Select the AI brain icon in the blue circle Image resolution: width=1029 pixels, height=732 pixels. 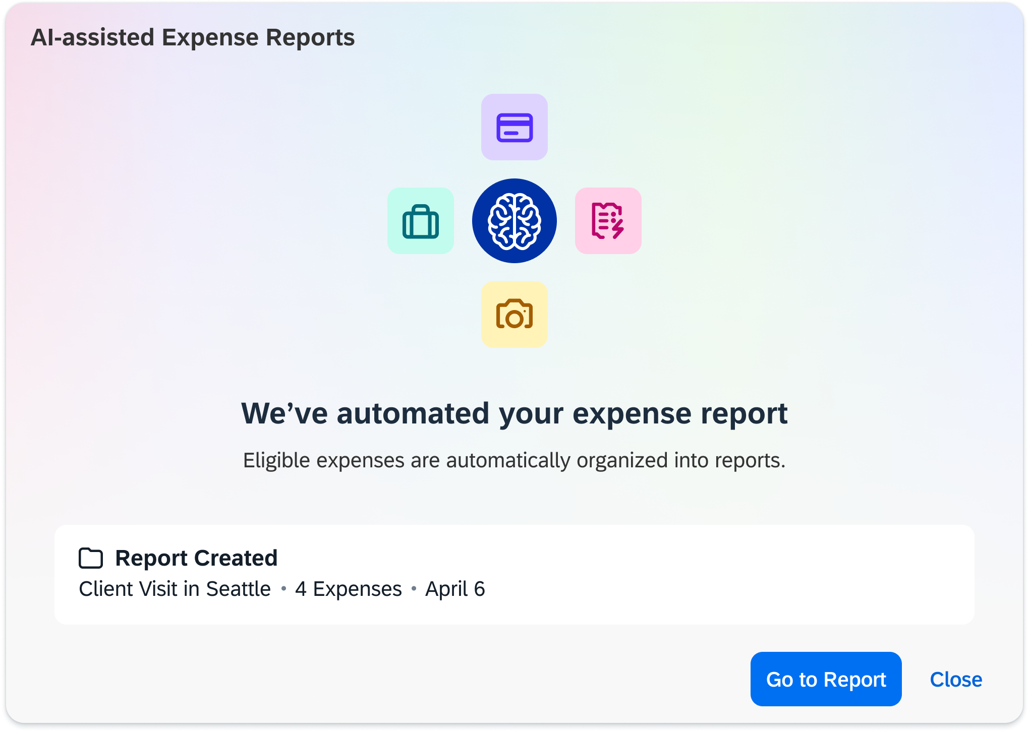coord(514,220)
